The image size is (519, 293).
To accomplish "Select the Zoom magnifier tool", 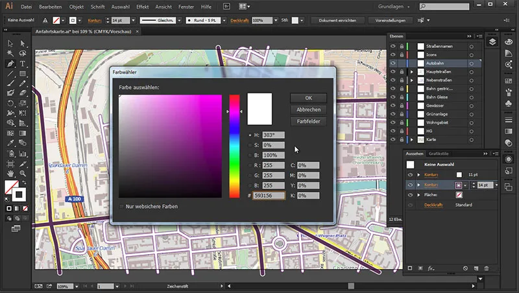I will 23,173.
